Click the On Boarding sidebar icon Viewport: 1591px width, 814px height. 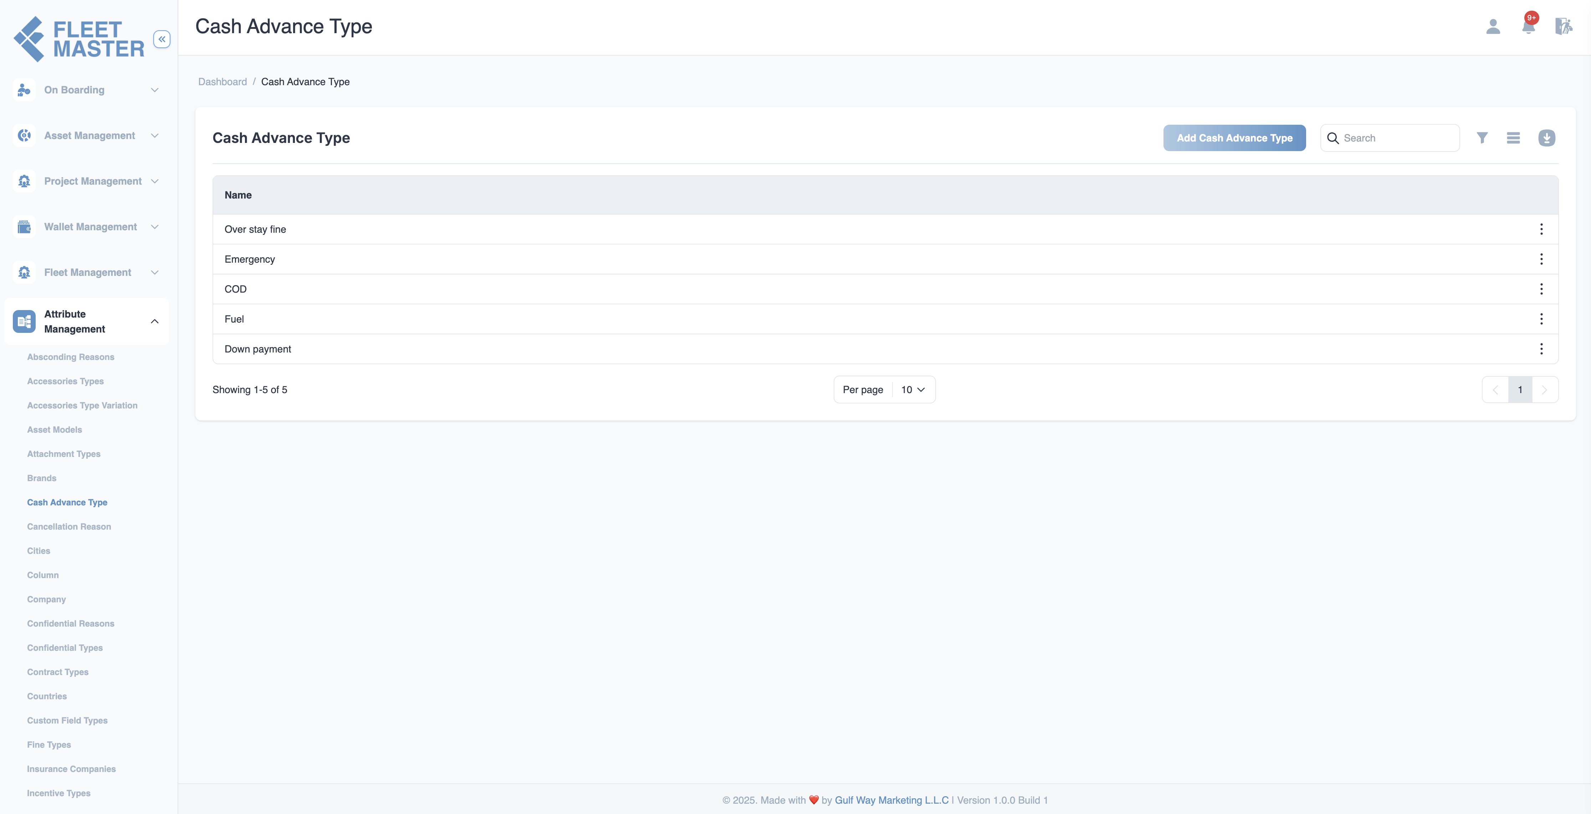click(24, 90)
